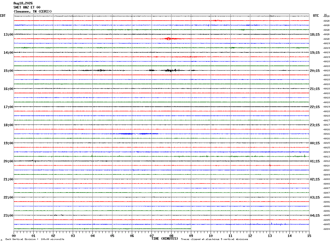This screenshot has width=331, height=243.
Task: Click the UTC timezone label
Action: (x=316, y=16)
